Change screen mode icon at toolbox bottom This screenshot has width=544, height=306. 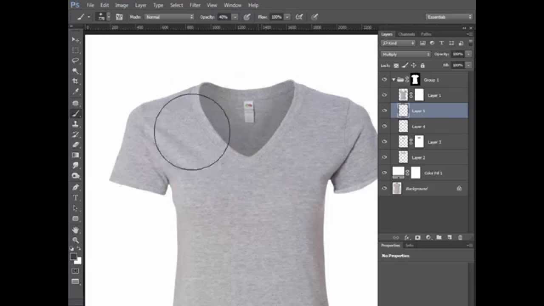(x=76, y=281)
